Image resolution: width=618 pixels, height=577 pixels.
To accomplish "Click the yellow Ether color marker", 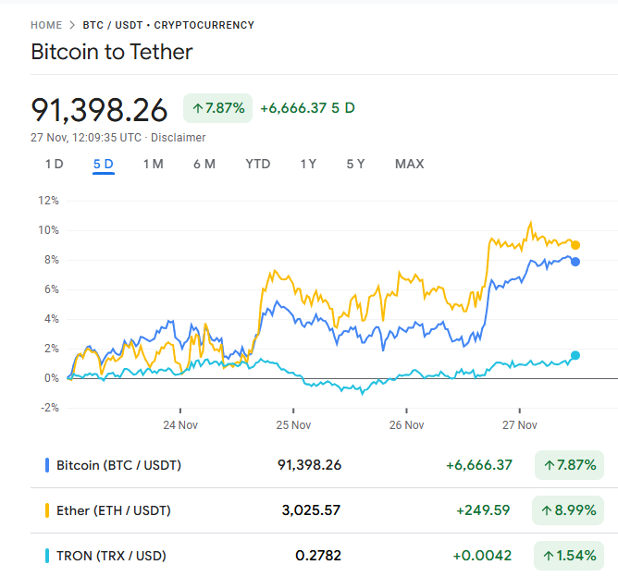I will pos(47,510).
